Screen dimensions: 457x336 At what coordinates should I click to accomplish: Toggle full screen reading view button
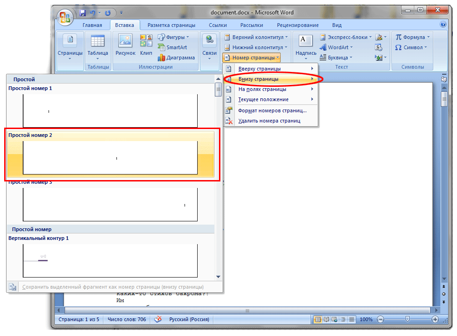coord(327,319)
